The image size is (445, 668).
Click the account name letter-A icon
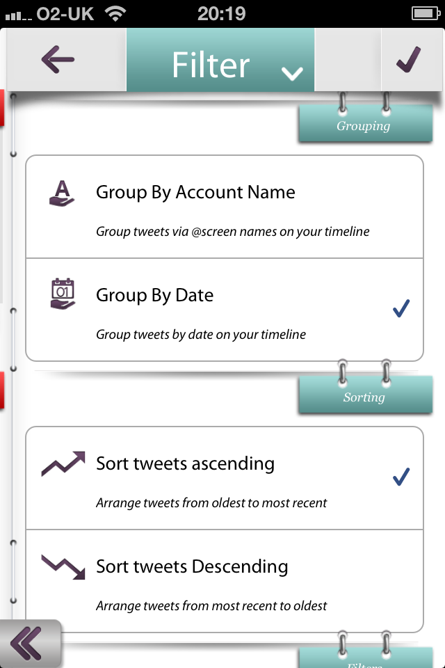62,193
